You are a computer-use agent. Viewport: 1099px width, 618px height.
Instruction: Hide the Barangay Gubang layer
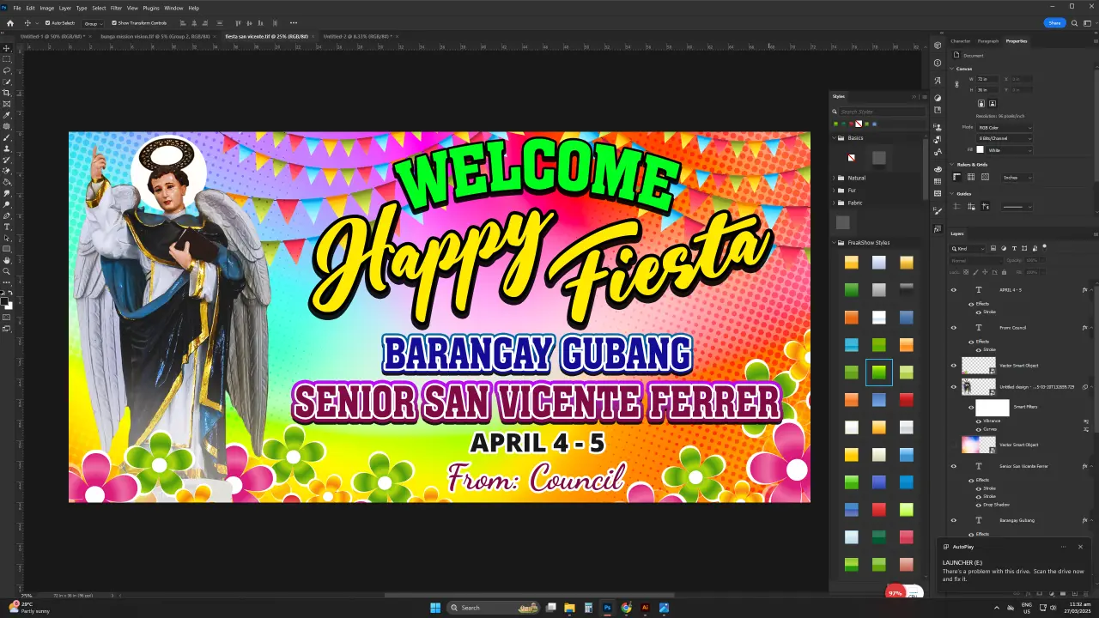point(953,520)
